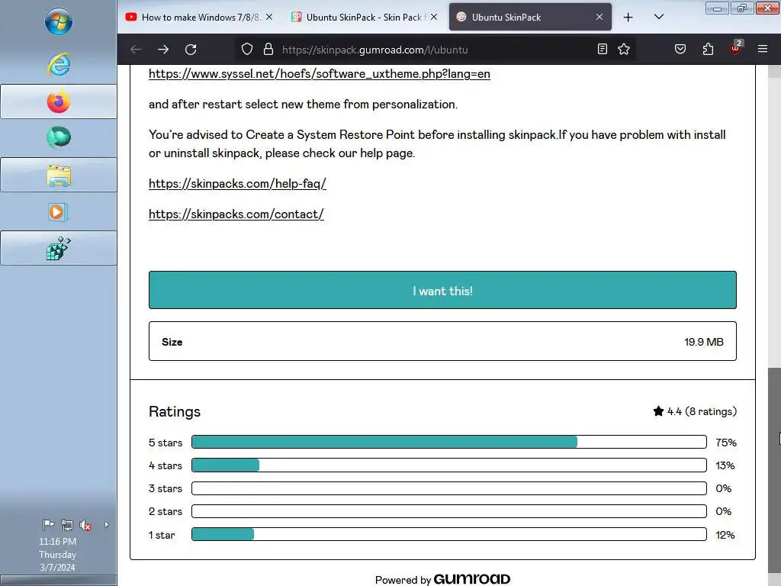Close the Ubuntu SkinPack - Skin Pack tab

[x=434, y=17]
